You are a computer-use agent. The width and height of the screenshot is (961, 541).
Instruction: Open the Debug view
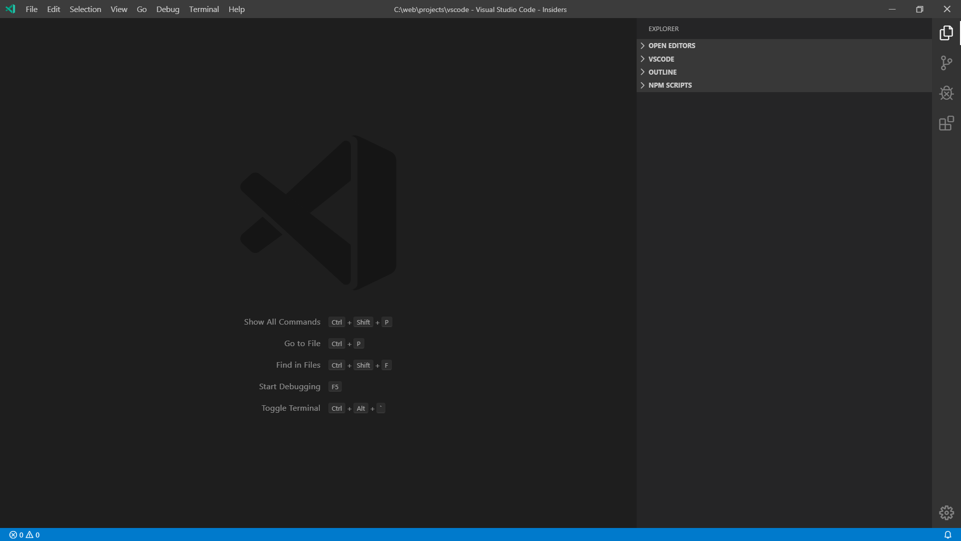click(x=946, y=93)
